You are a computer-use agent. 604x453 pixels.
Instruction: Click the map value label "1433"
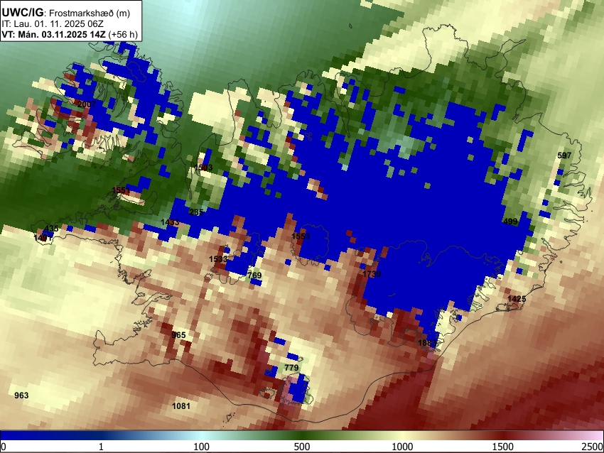[x=170, y=222]
